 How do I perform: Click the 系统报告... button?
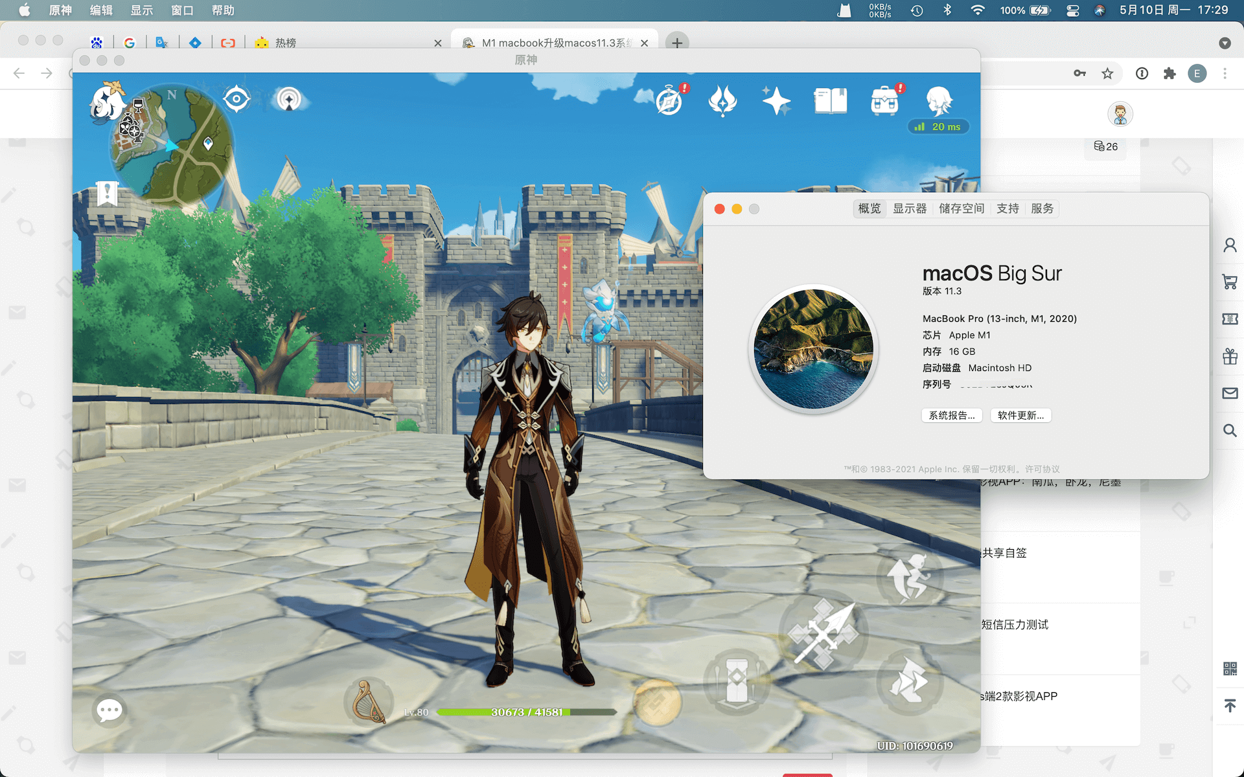point(951,416)
